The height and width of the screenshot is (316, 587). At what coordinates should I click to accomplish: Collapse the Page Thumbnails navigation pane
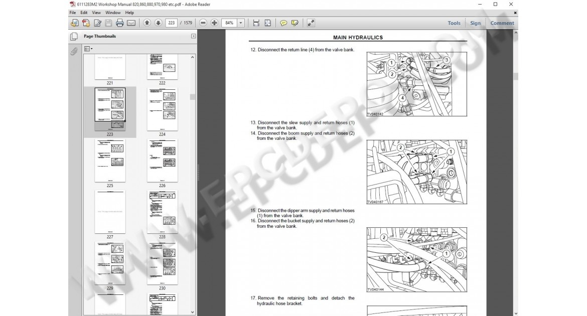193,36
